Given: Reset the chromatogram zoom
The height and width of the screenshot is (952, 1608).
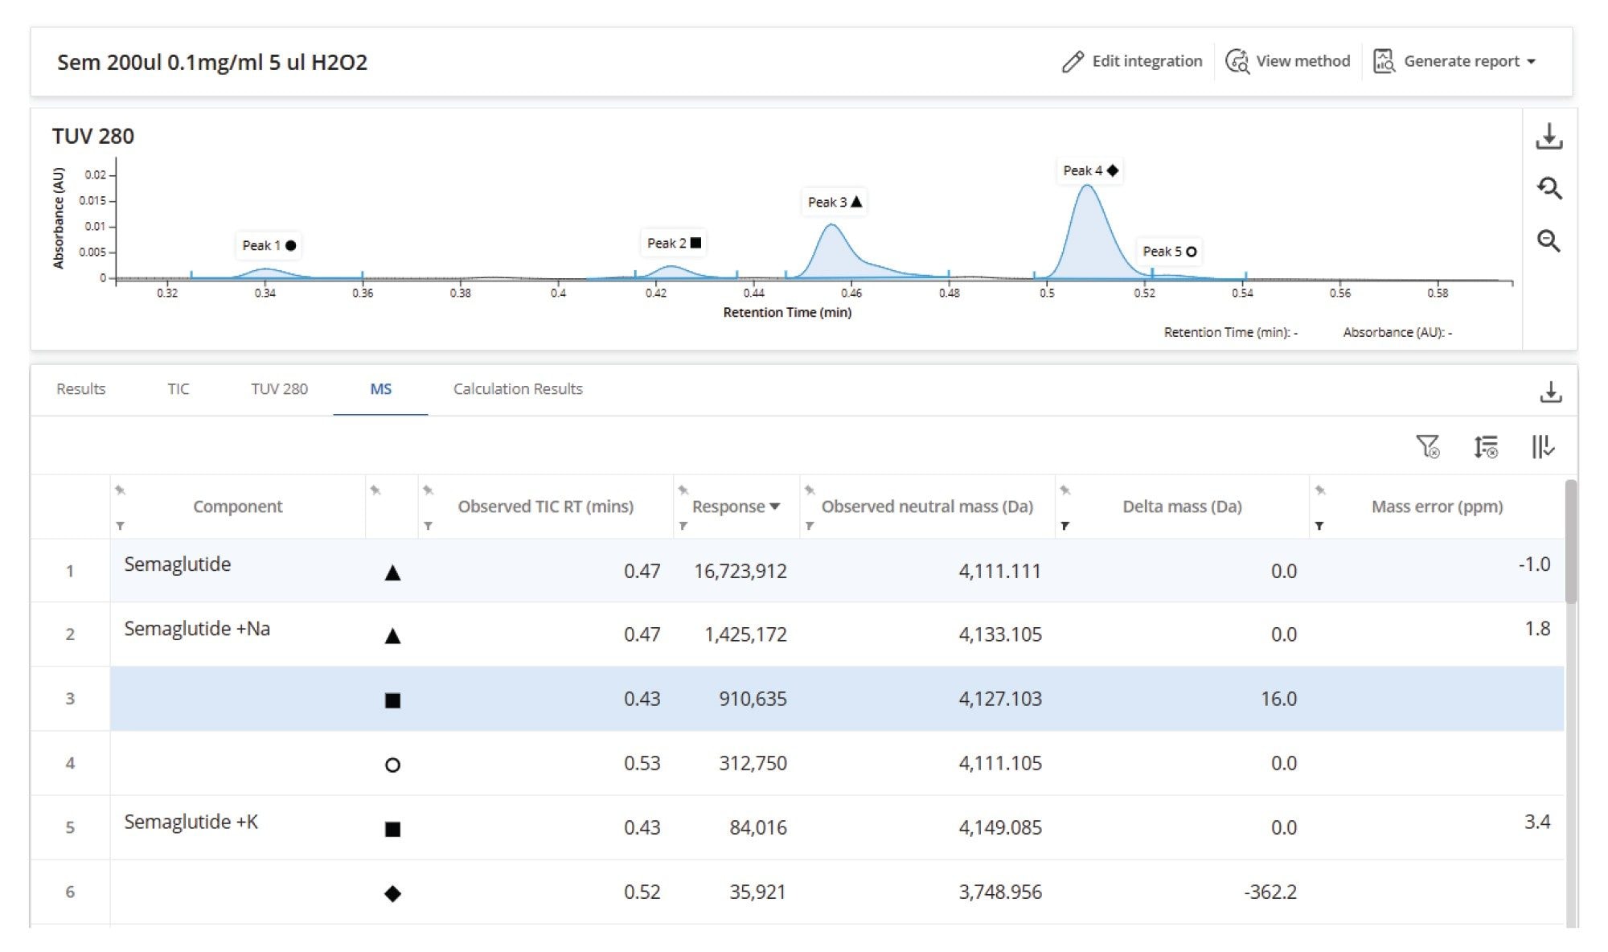Looking at the screenshot, I should point(1549,189).
